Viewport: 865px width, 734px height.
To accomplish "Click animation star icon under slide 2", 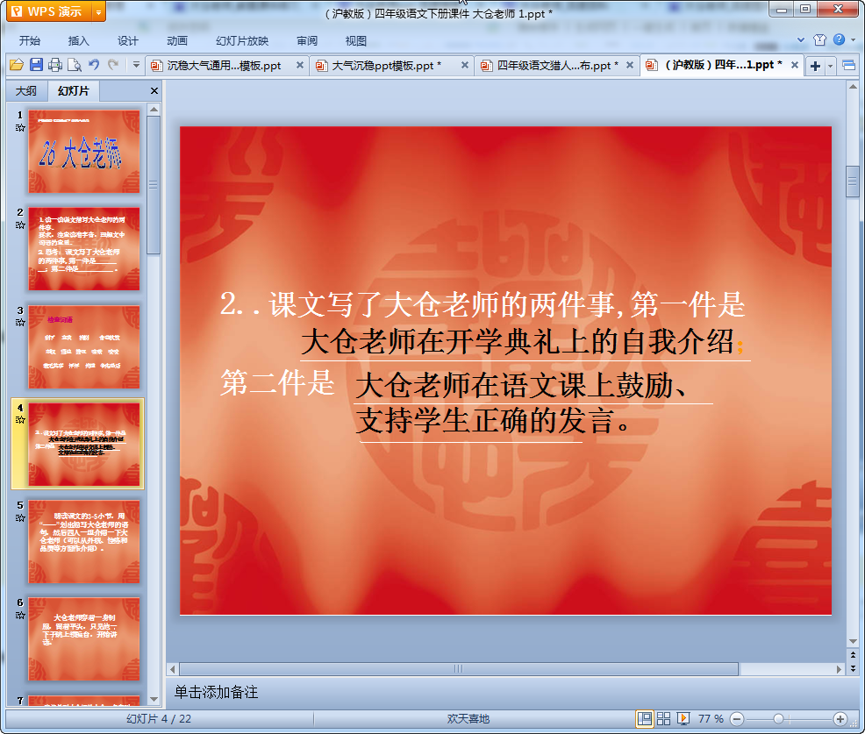I will pos(20,225).
